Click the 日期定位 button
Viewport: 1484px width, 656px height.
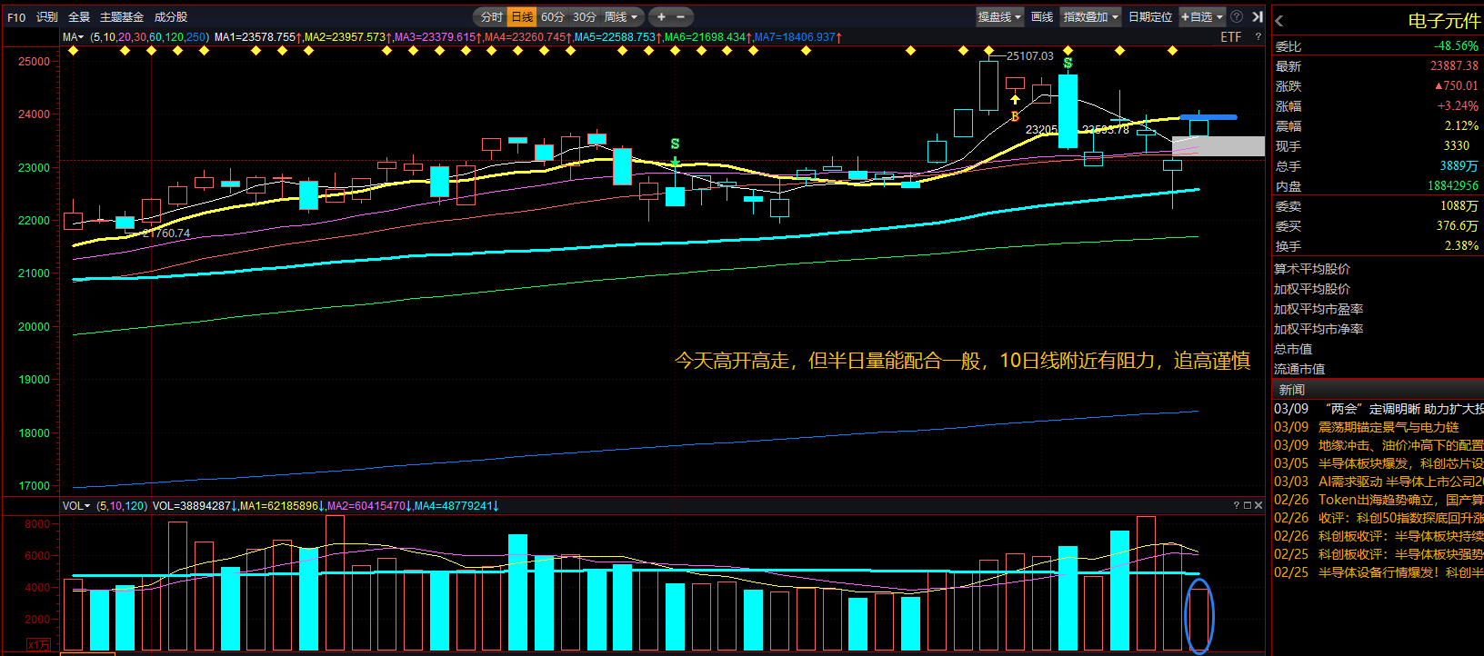tap(1150, 16)
